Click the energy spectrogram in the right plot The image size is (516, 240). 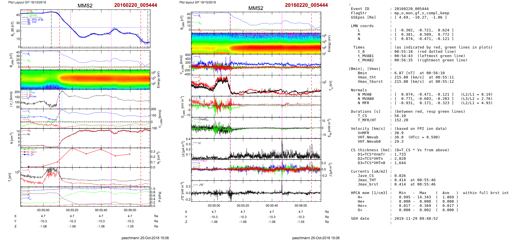coord(256,43)
